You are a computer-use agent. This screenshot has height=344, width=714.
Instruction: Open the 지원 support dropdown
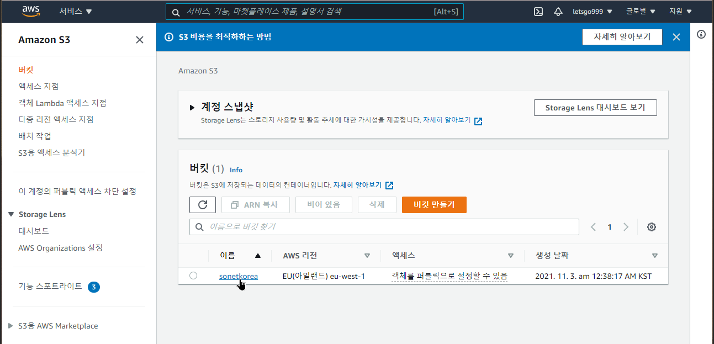click(x=680, y=11)
